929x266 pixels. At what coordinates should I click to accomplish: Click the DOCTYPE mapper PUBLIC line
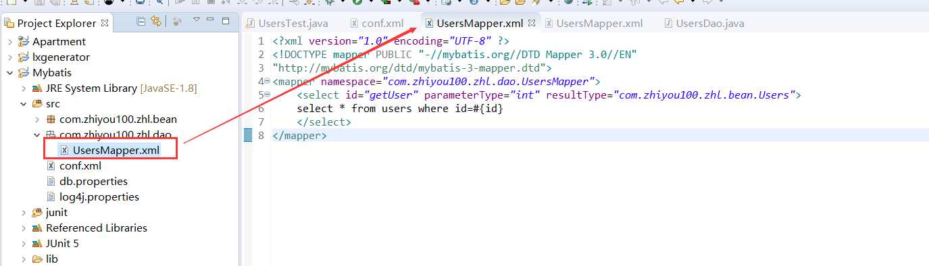point(455,55)
